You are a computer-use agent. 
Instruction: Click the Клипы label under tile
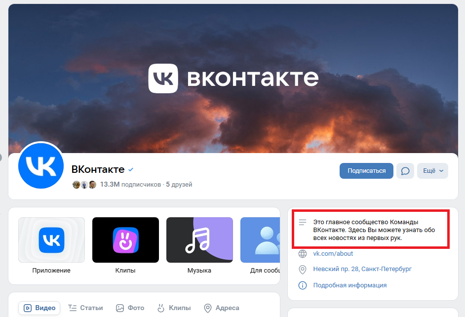(125, 271)
